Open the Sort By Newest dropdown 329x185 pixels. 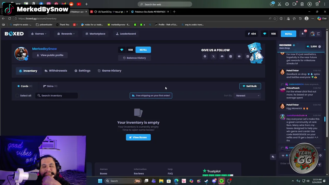[x=248, y=96]
